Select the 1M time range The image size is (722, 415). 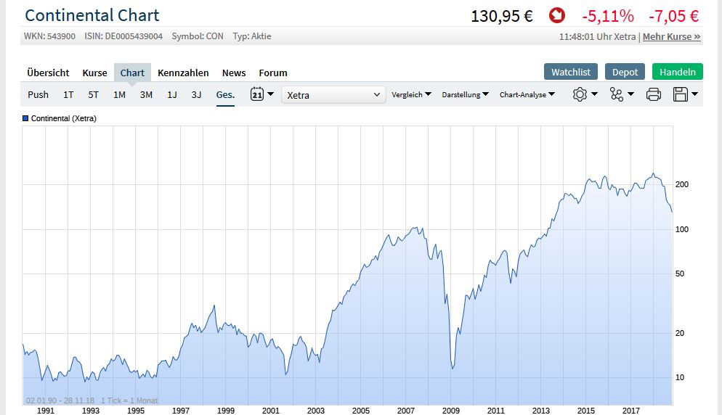(119, 94)
